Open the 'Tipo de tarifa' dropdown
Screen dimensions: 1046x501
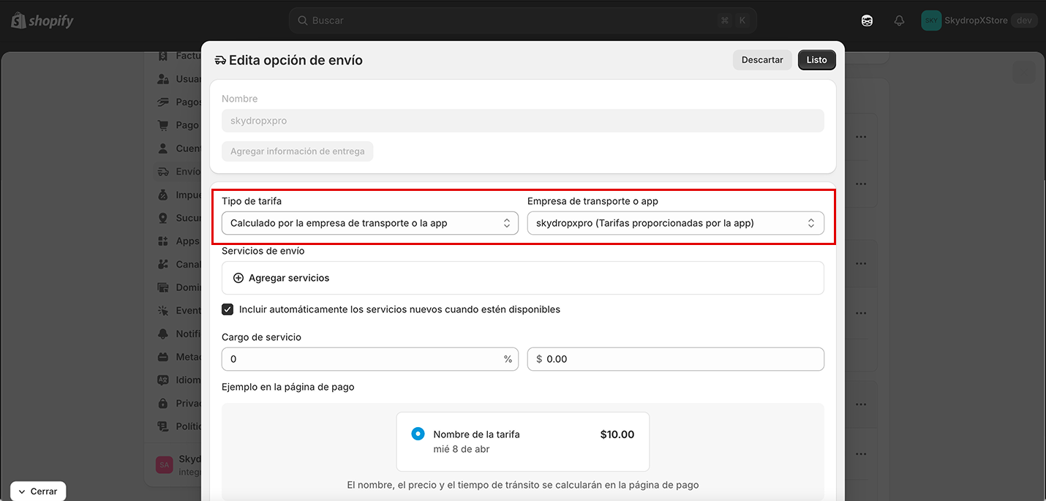[x=370, y=223]
